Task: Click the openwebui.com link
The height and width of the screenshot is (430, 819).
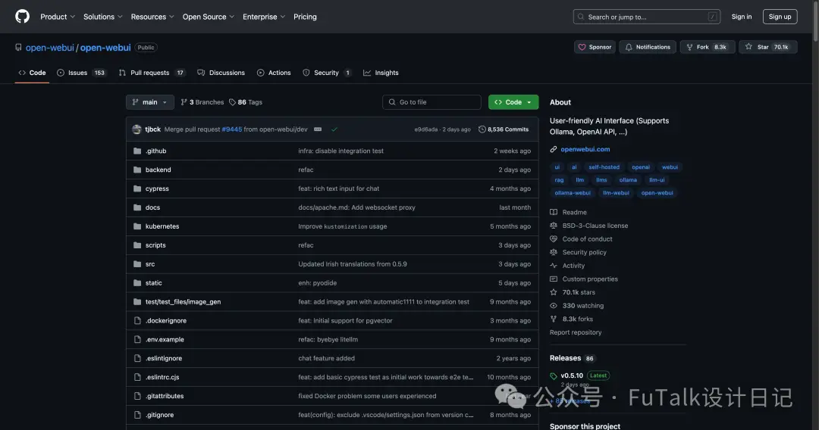Action: point(585,149)
